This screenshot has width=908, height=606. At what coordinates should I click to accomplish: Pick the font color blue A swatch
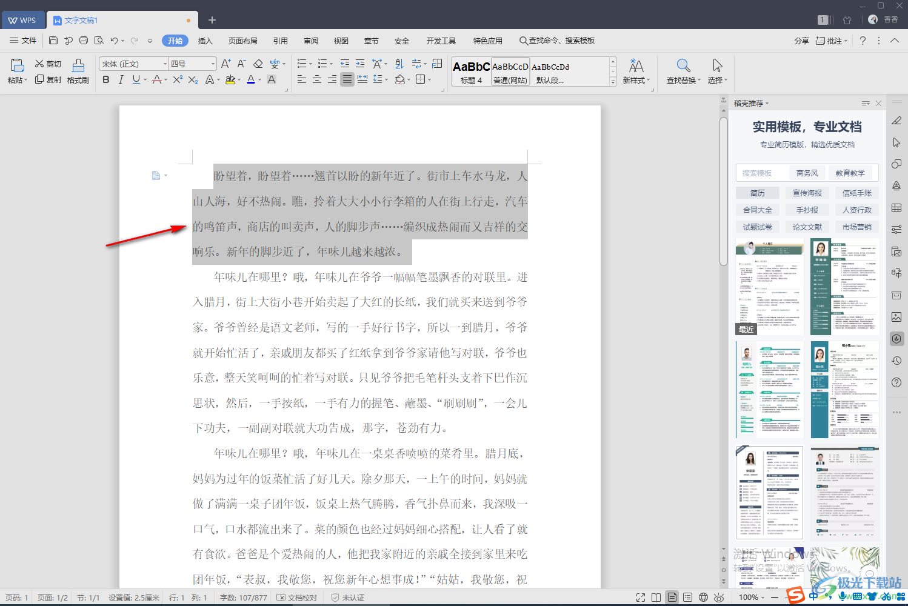click(x=250, y=79)
